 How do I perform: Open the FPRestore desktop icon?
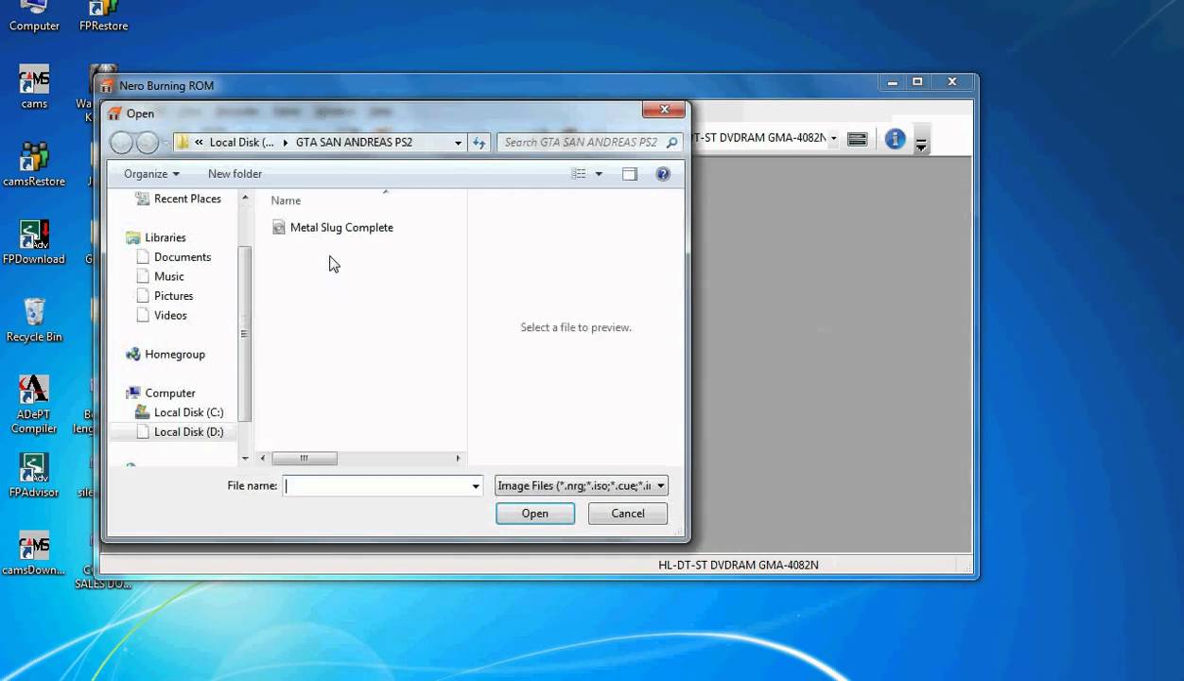(x=104, y=17)
